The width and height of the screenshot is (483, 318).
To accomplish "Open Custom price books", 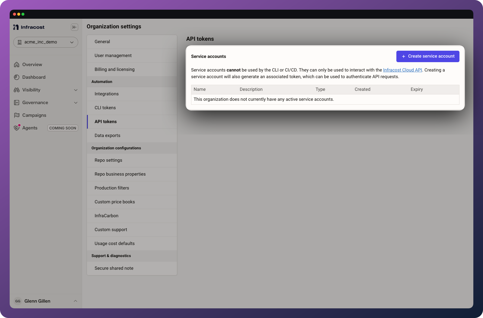I will point(132,202).
